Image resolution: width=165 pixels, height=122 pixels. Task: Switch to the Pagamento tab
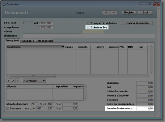pos(27,41)
